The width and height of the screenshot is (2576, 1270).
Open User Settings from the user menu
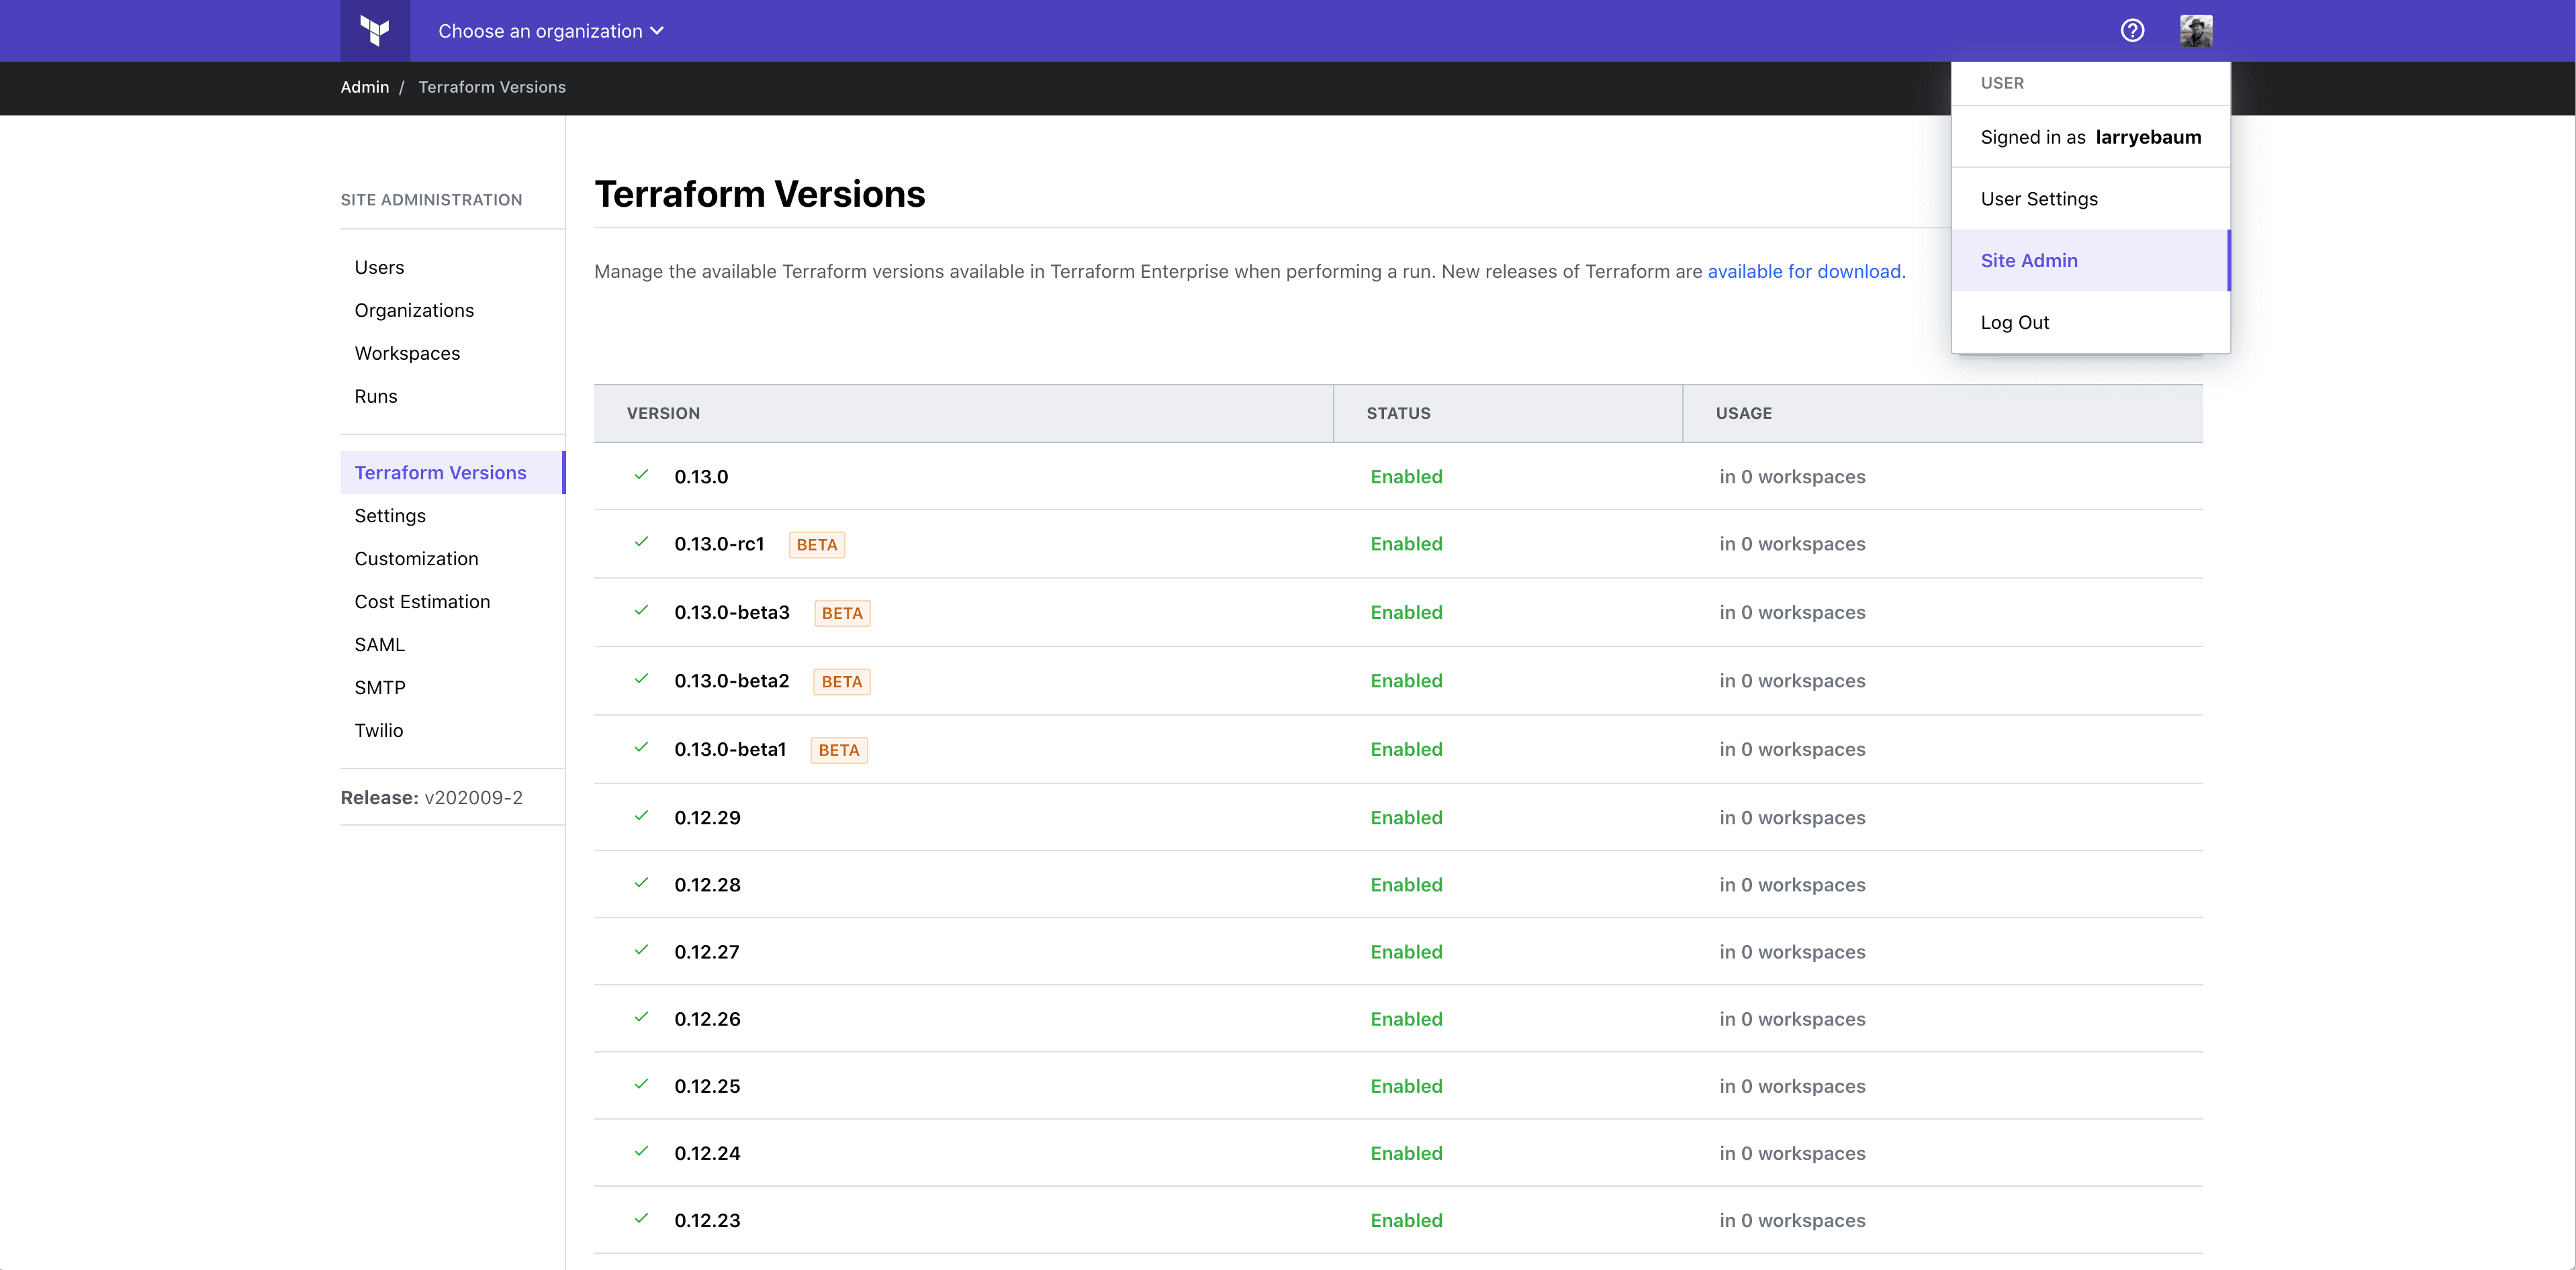point(2039,199)
